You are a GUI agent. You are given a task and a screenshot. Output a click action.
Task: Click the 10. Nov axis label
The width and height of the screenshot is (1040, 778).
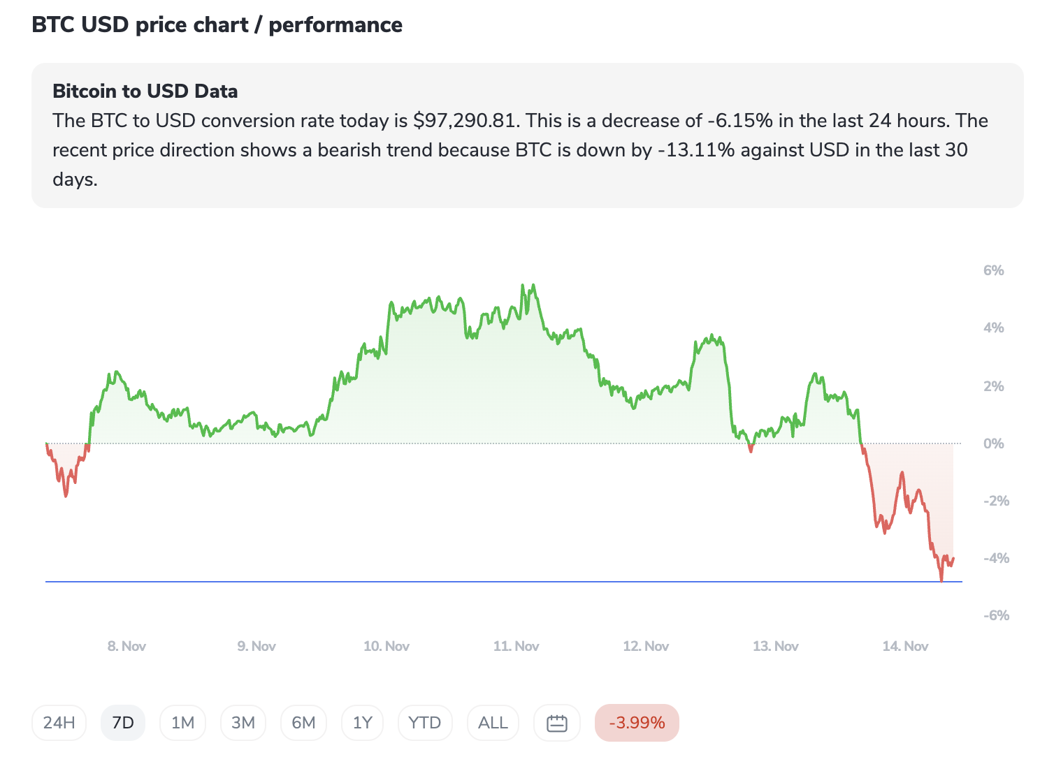click(x=386, y=647)
